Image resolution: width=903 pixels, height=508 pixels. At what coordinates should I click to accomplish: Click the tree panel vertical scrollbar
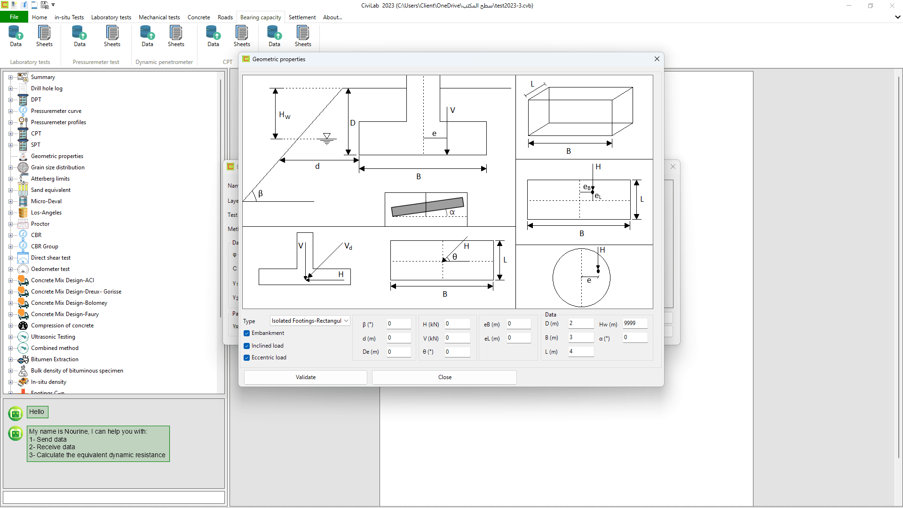[220, 198]
